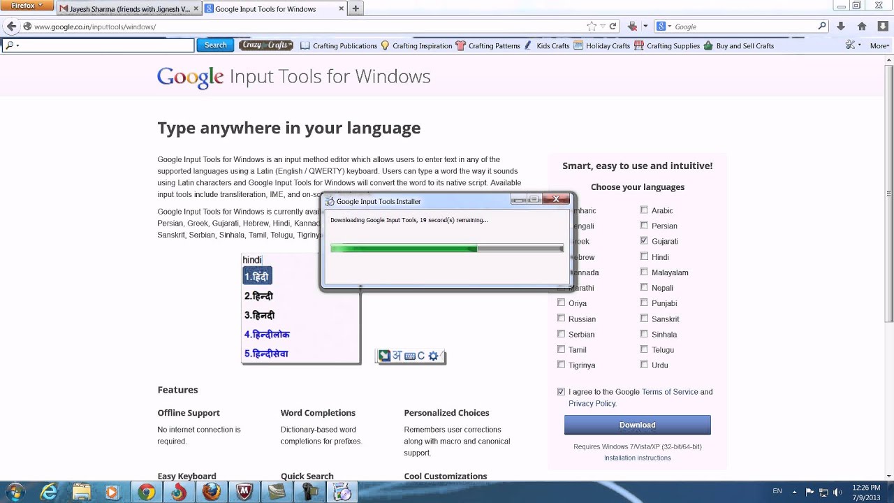The width and height of the screenshot is (894, 503).
Task: Open the Buy and Sell Crafts bookmark
Action: point(739,45)
